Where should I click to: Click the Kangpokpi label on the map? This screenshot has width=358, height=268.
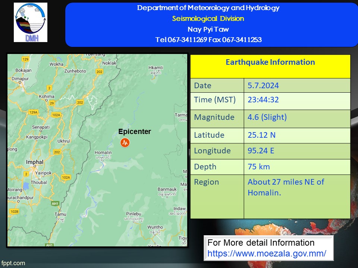[x=37, y=137]
